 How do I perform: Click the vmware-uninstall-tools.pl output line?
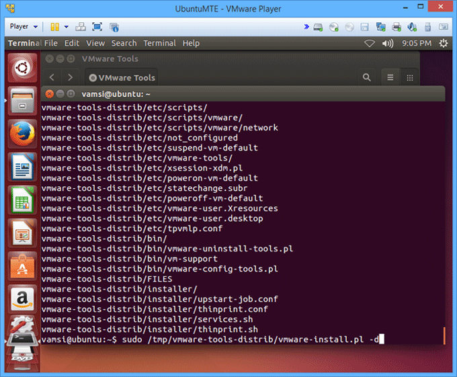coord(167,249)
